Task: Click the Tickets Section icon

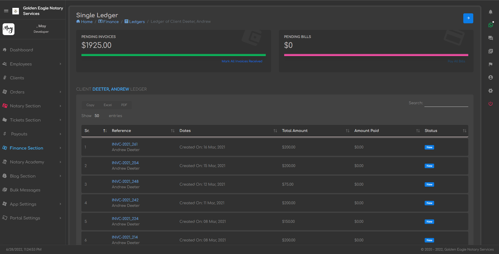Action: point(4,120)
